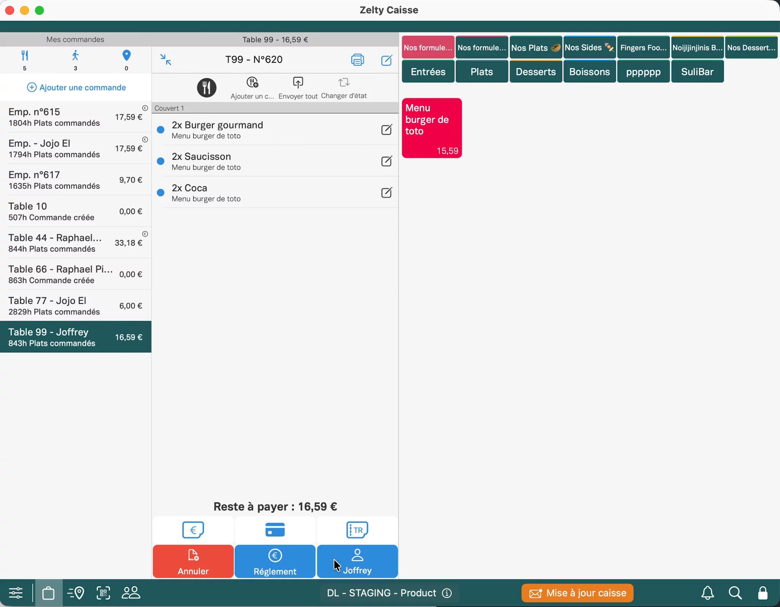Viewport: 780px width, 607px height.
Task: Open the QR code scanner icon
Action: [x=103, y=593]
